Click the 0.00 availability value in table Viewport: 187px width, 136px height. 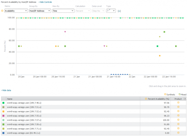coord(167,133)
